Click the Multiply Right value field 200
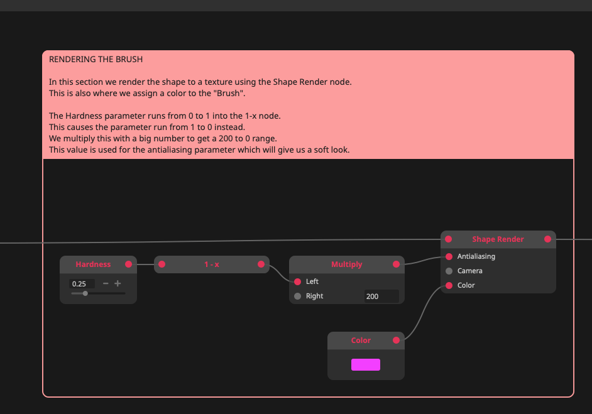The height and width of the screenshot is (414, 592). click(381, 296)
